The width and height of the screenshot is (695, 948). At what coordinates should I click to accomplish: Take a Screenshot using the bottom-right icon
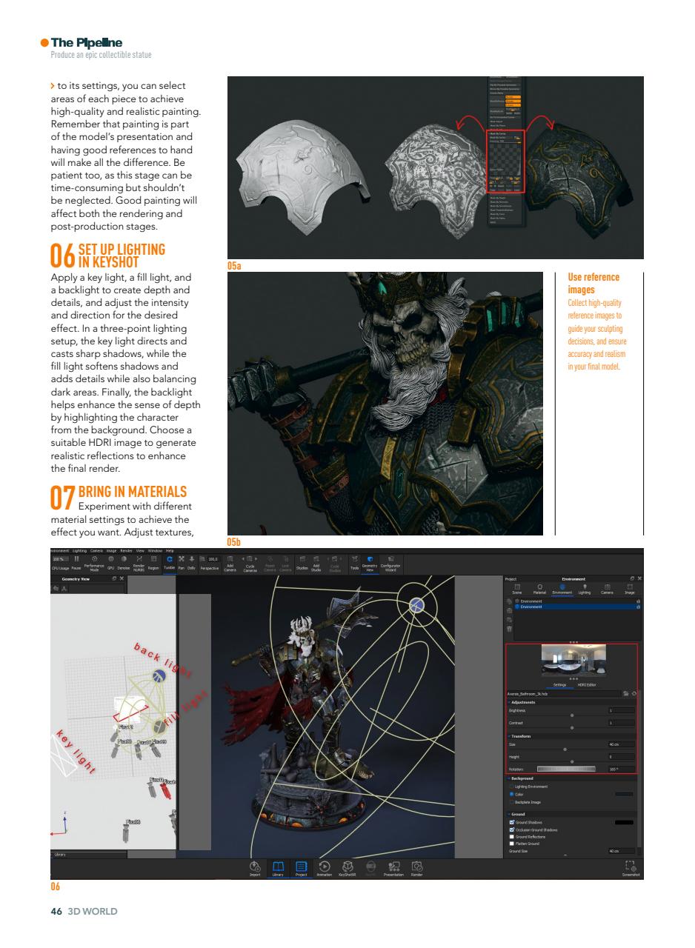(x=631, y=867)
